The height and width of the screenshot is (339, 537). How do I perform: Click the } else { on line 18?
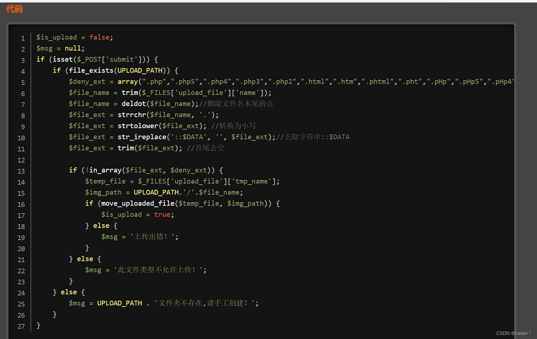(101, 226)
